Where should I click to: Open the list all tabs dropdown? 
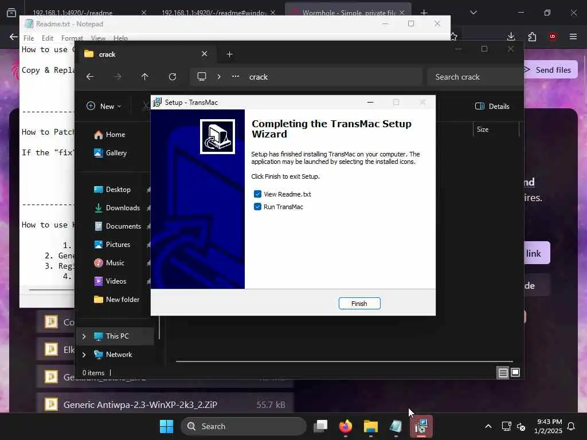coord(473,13)
